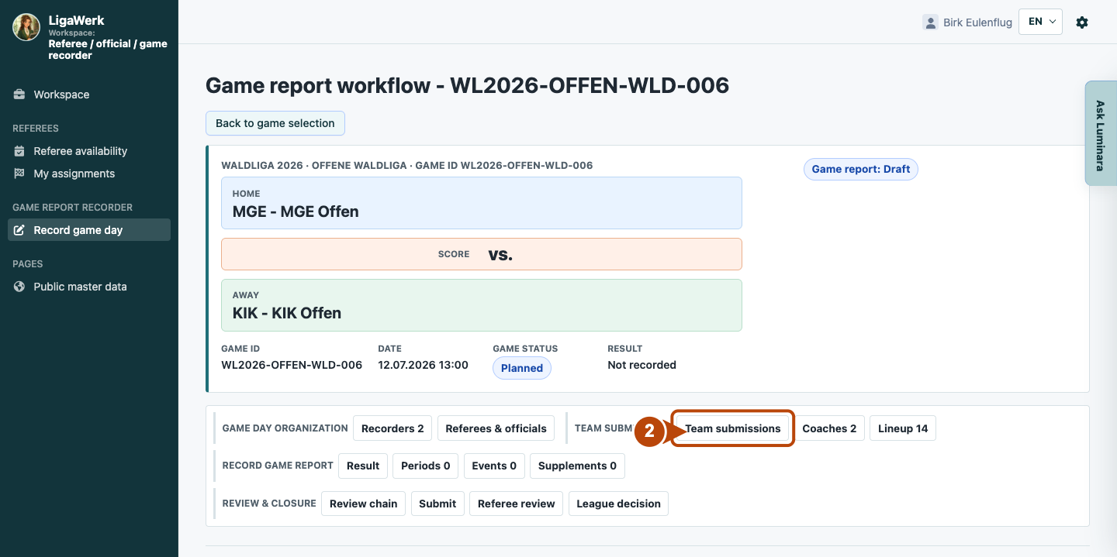Click the home team MGE - MGE Offen
Screen dimensions: 1117x557
482,203
